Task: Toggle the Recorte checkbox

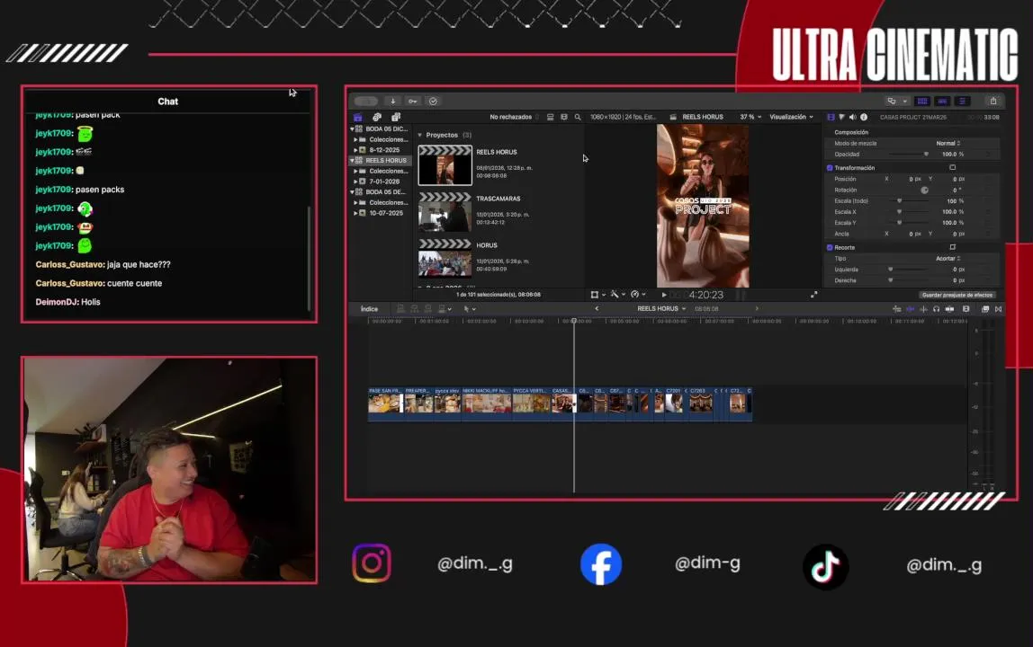Action: 830,247
